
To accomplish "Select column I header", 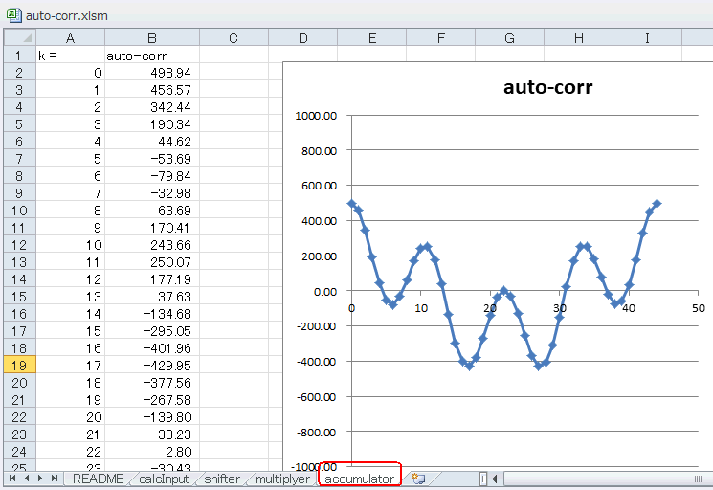I will click(x=647, y=38).
